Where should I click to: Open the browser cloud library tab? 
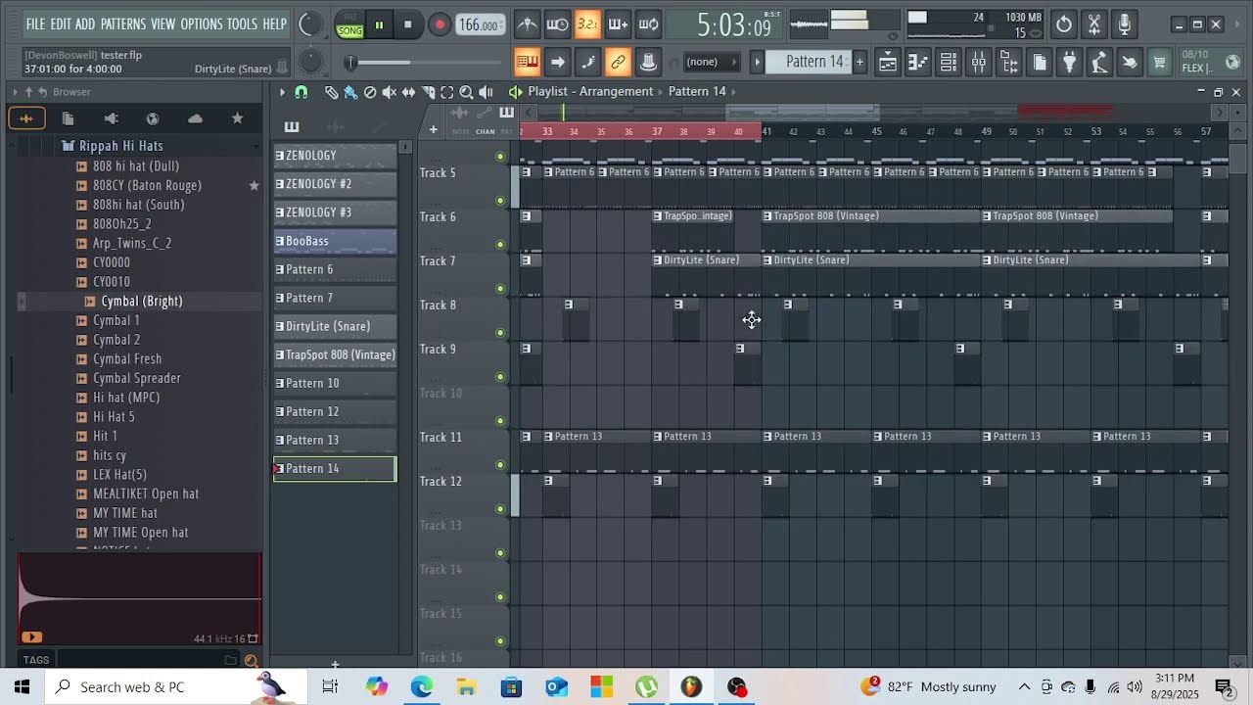pos(195,118)
